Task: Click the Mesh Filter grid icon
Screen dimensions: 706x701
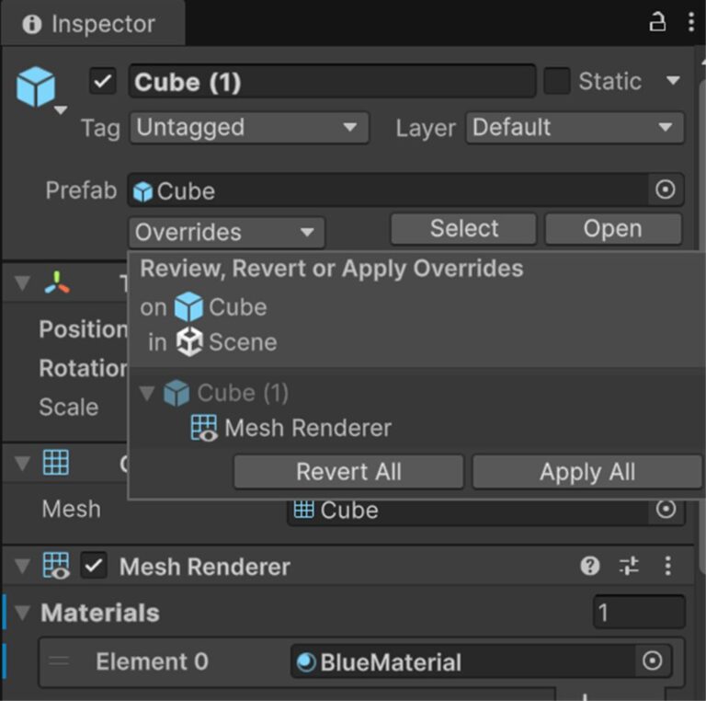Action: pyautogui.click(x=56, y=462)
